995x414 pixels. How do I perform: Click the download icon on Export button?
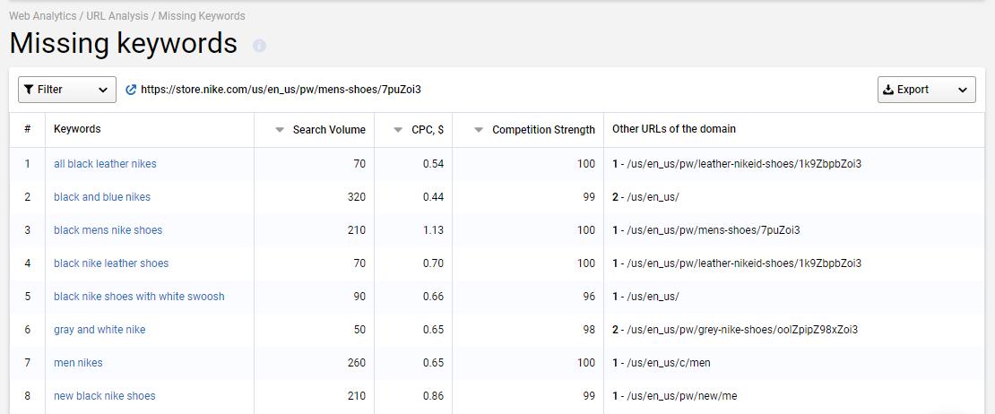(888, 90)
